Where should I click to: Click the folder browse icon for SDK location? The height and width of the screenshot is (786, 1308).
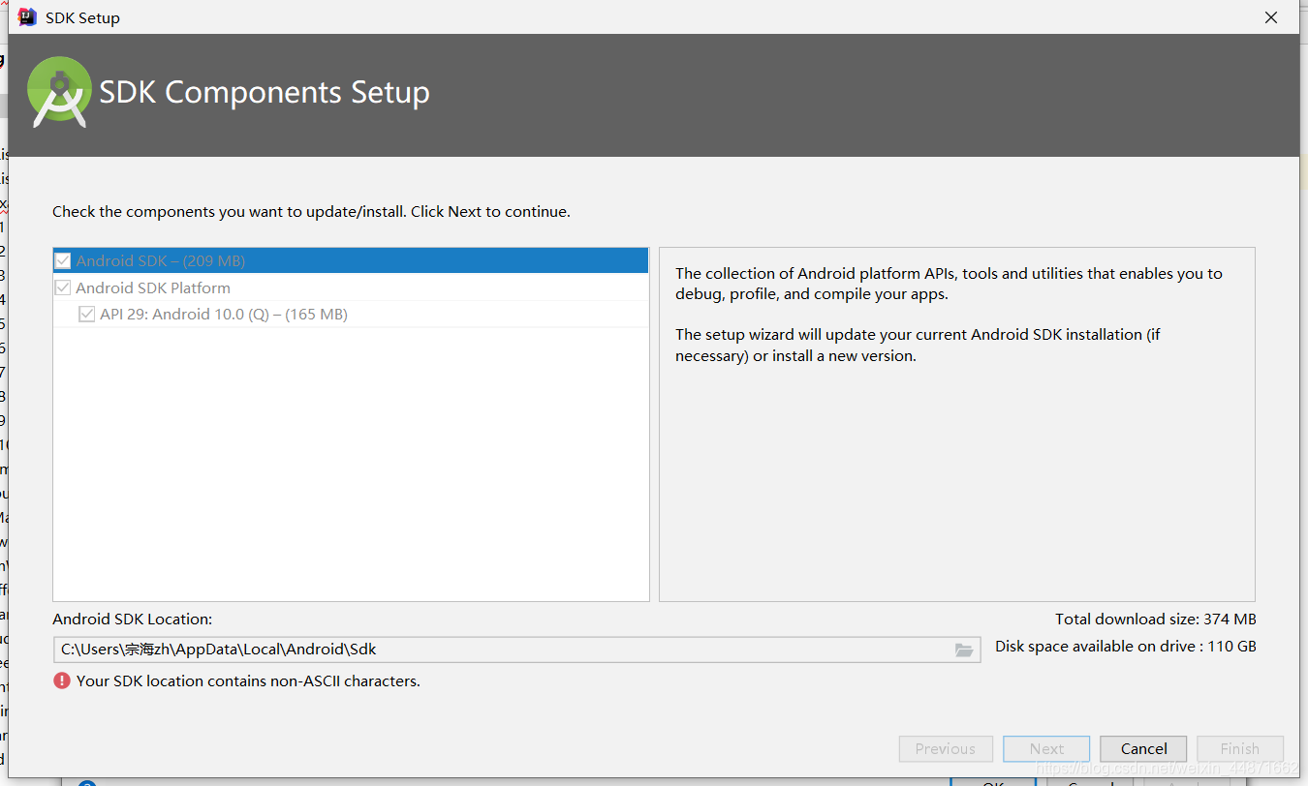point(963,650)
